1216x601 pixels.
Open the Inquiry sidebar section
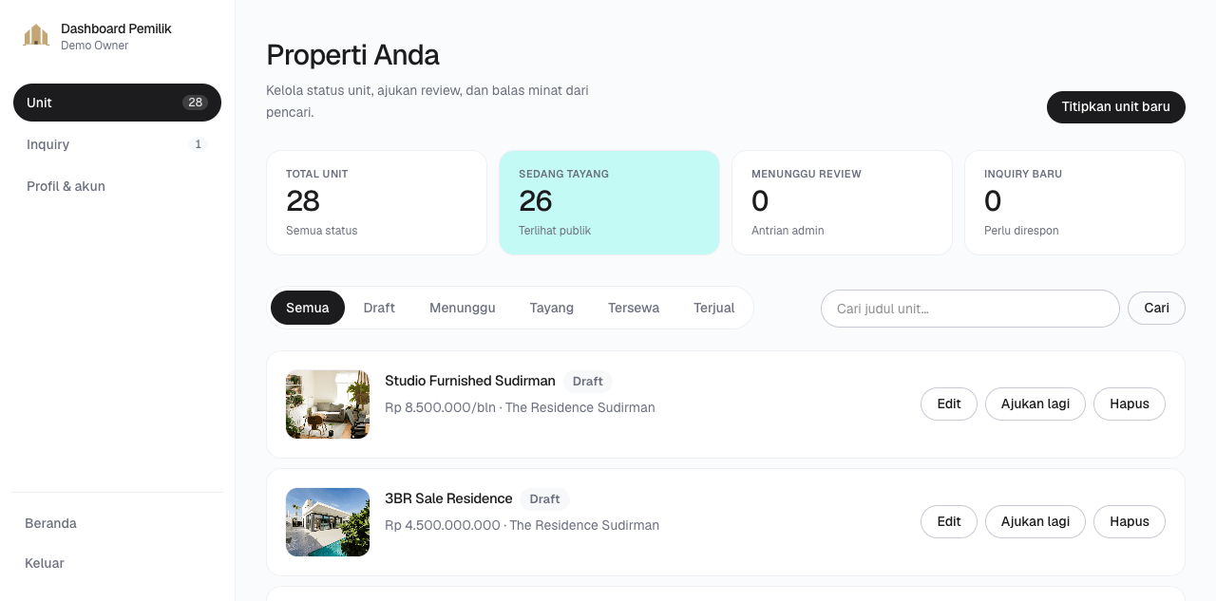(117, 144)
